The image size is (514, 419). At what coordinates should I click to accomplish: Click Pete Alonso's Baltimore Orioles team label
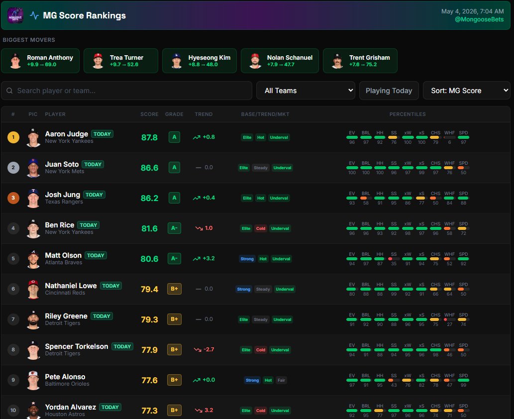tap(67, 384)
